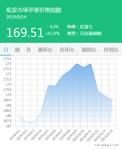Screen dimensions: 122x149
Task: Click the index value 169.51
Action: point(25,33)
